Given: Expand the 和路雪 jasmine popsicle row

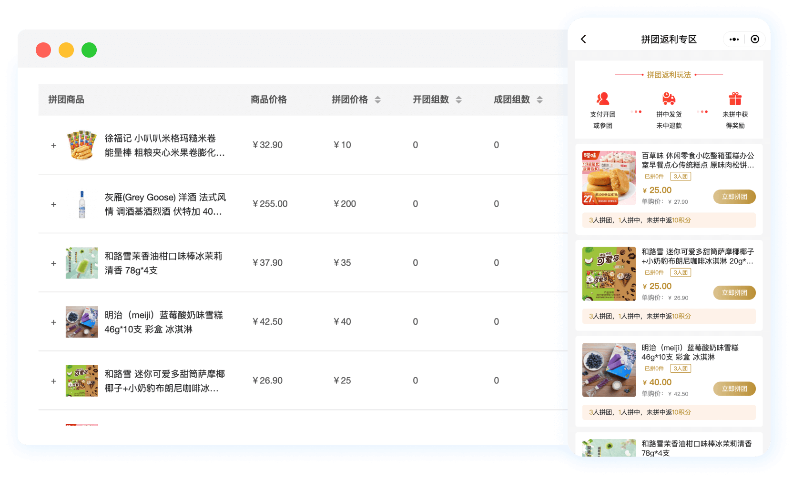Looking at the screenshot, I should 54,263.
